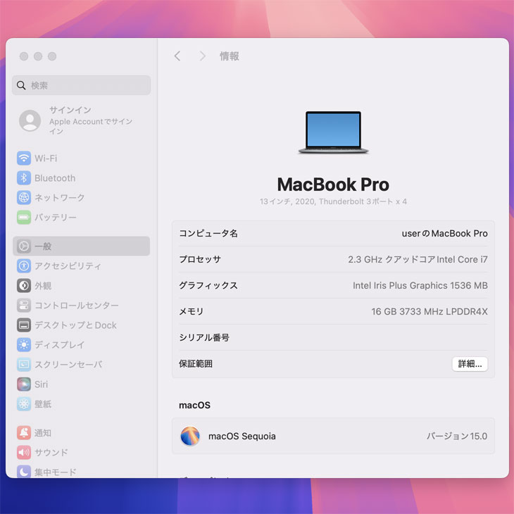Open コントロールセンター settings
Viewport: 514px width, 514px height.
[x=76, y=306]
